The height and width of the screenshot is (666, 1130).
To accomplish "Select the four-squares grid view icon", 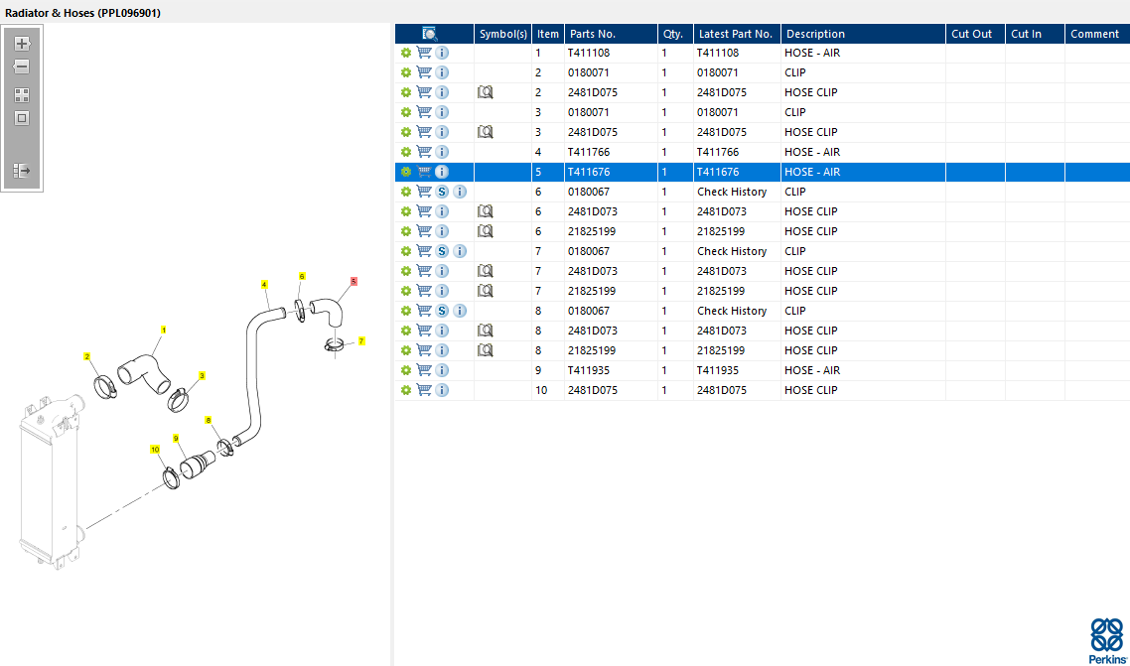I will tap(22, 95).
